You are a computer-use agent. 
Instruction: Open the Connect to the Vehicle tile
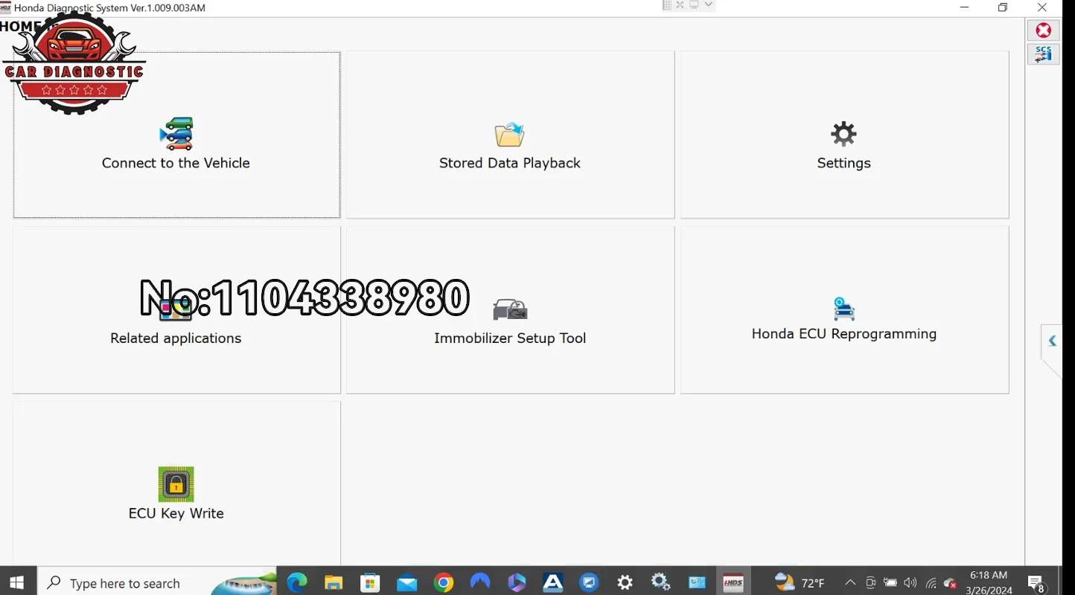[x=176, y=135]
